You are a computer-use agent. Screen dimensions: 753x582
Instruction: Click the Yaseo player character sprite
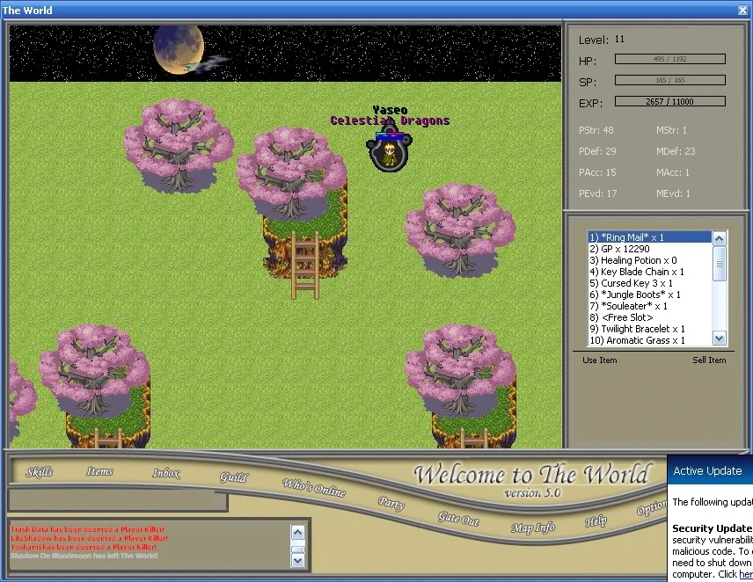coord(389,152)
